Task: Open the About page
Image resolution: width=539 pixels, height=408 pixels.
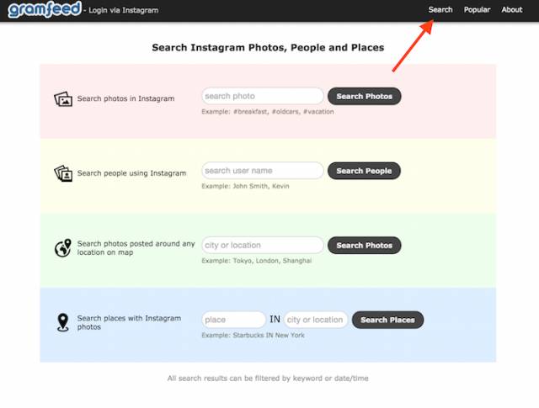Action: click(x=512, y=10)
